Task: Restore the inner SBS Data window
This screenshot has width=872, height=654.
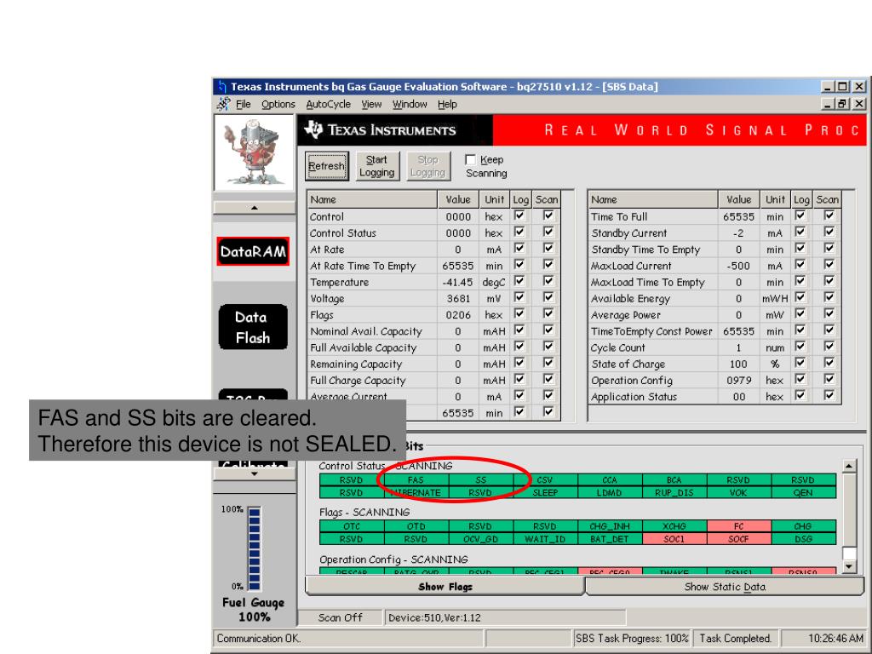Action: click(x=843, y=104)
